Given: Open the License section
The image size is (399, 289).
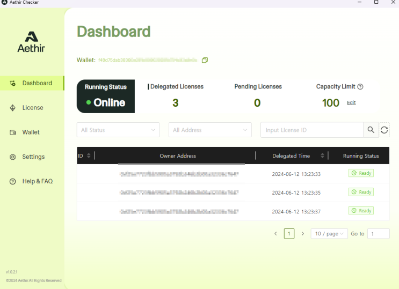Looking at the screenshot, I should point(32,108).
